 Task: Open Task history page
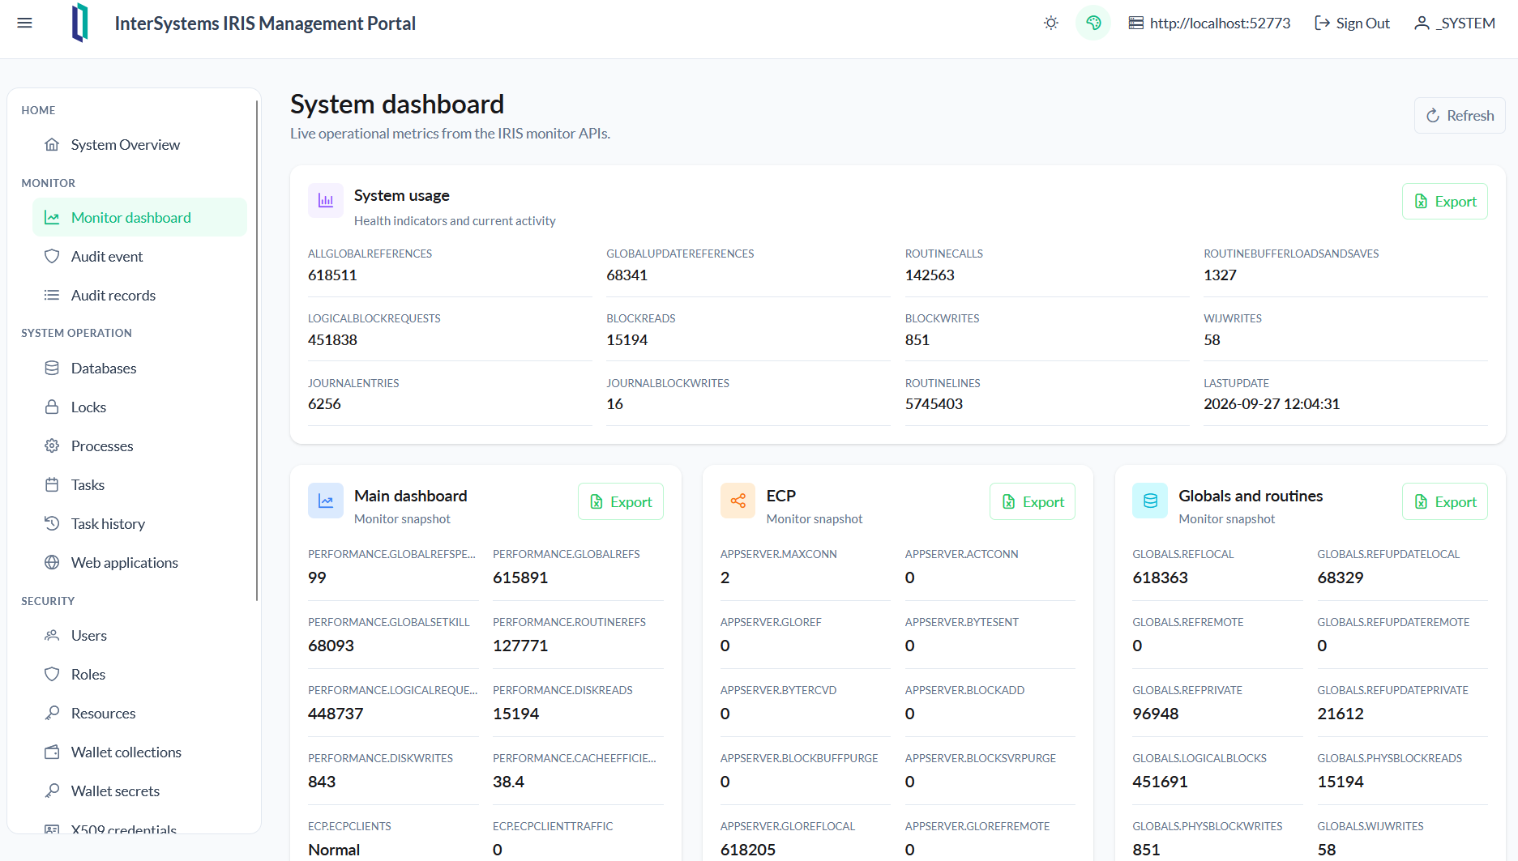139,523
